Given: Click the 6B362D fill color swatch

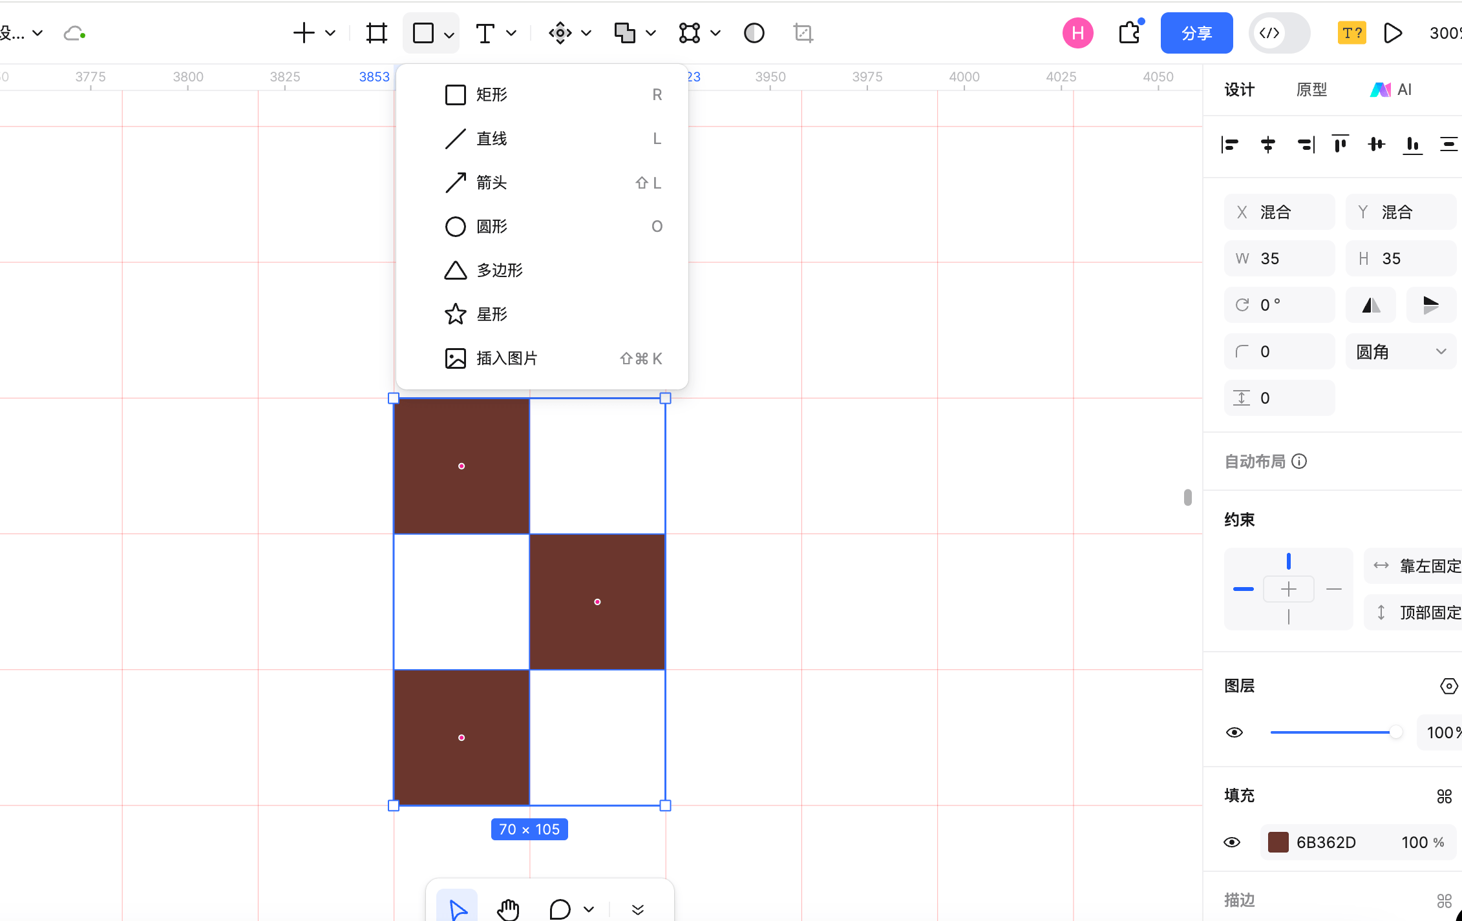Looking at the screenshot, I should (x=1278, y=842).
